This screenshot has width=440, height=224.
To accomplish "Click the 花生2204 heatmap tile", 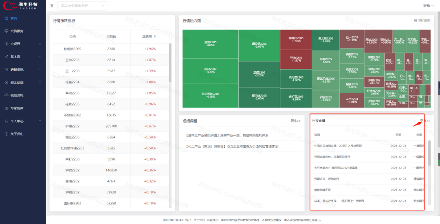I will (352, 100).
